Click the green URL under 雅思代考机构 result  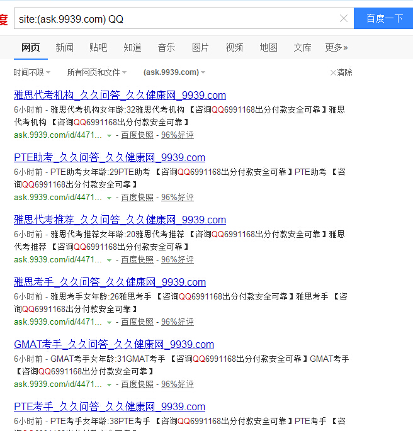coord(58,135)
